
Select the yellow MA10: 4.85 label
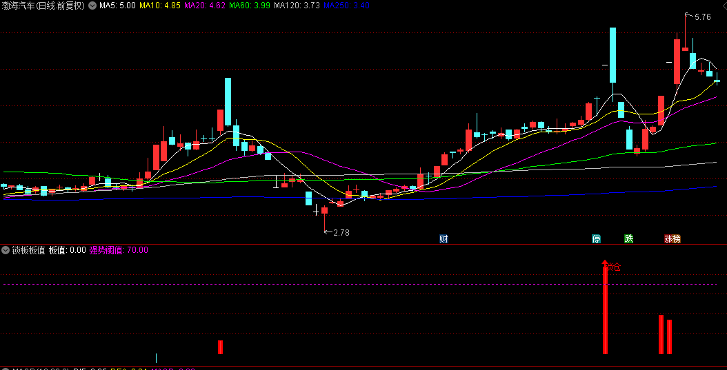click(160, 6)
